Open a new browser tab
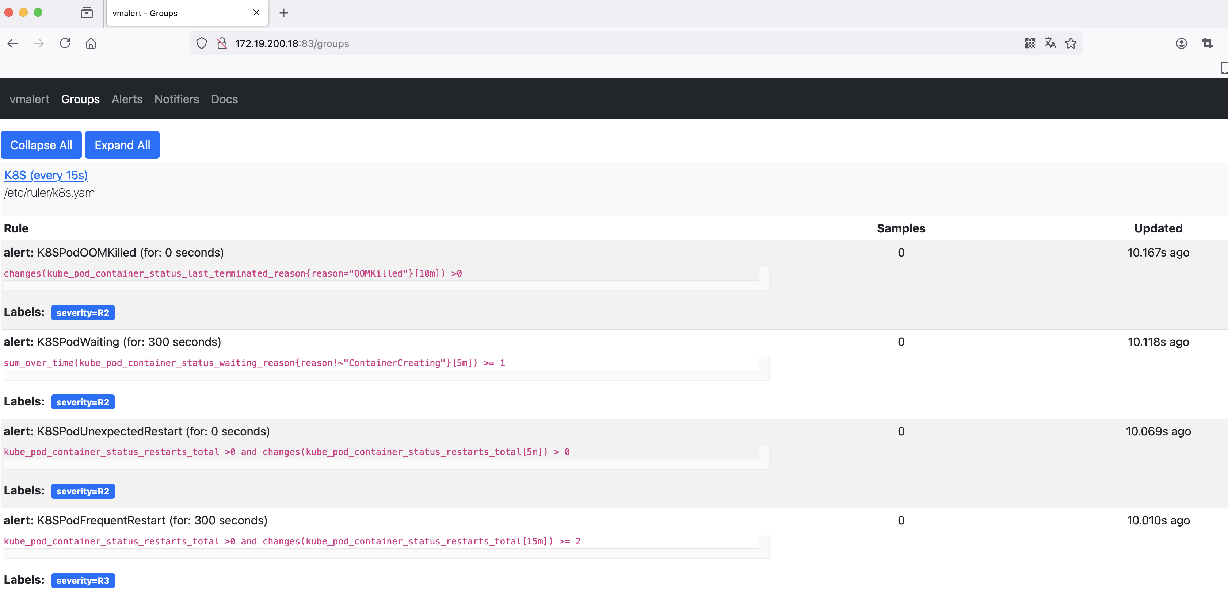Viewport: 1228px width, 597px height. (284, 13)
